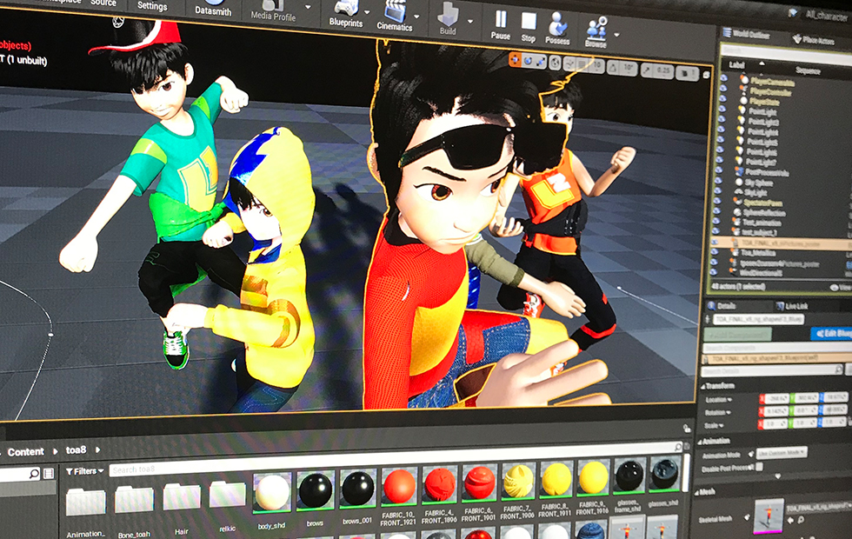Toggle world/local coordinate space globe icon
Image resolution: width=852 pixels, height=539 pixels.
(x=555, y=63)
